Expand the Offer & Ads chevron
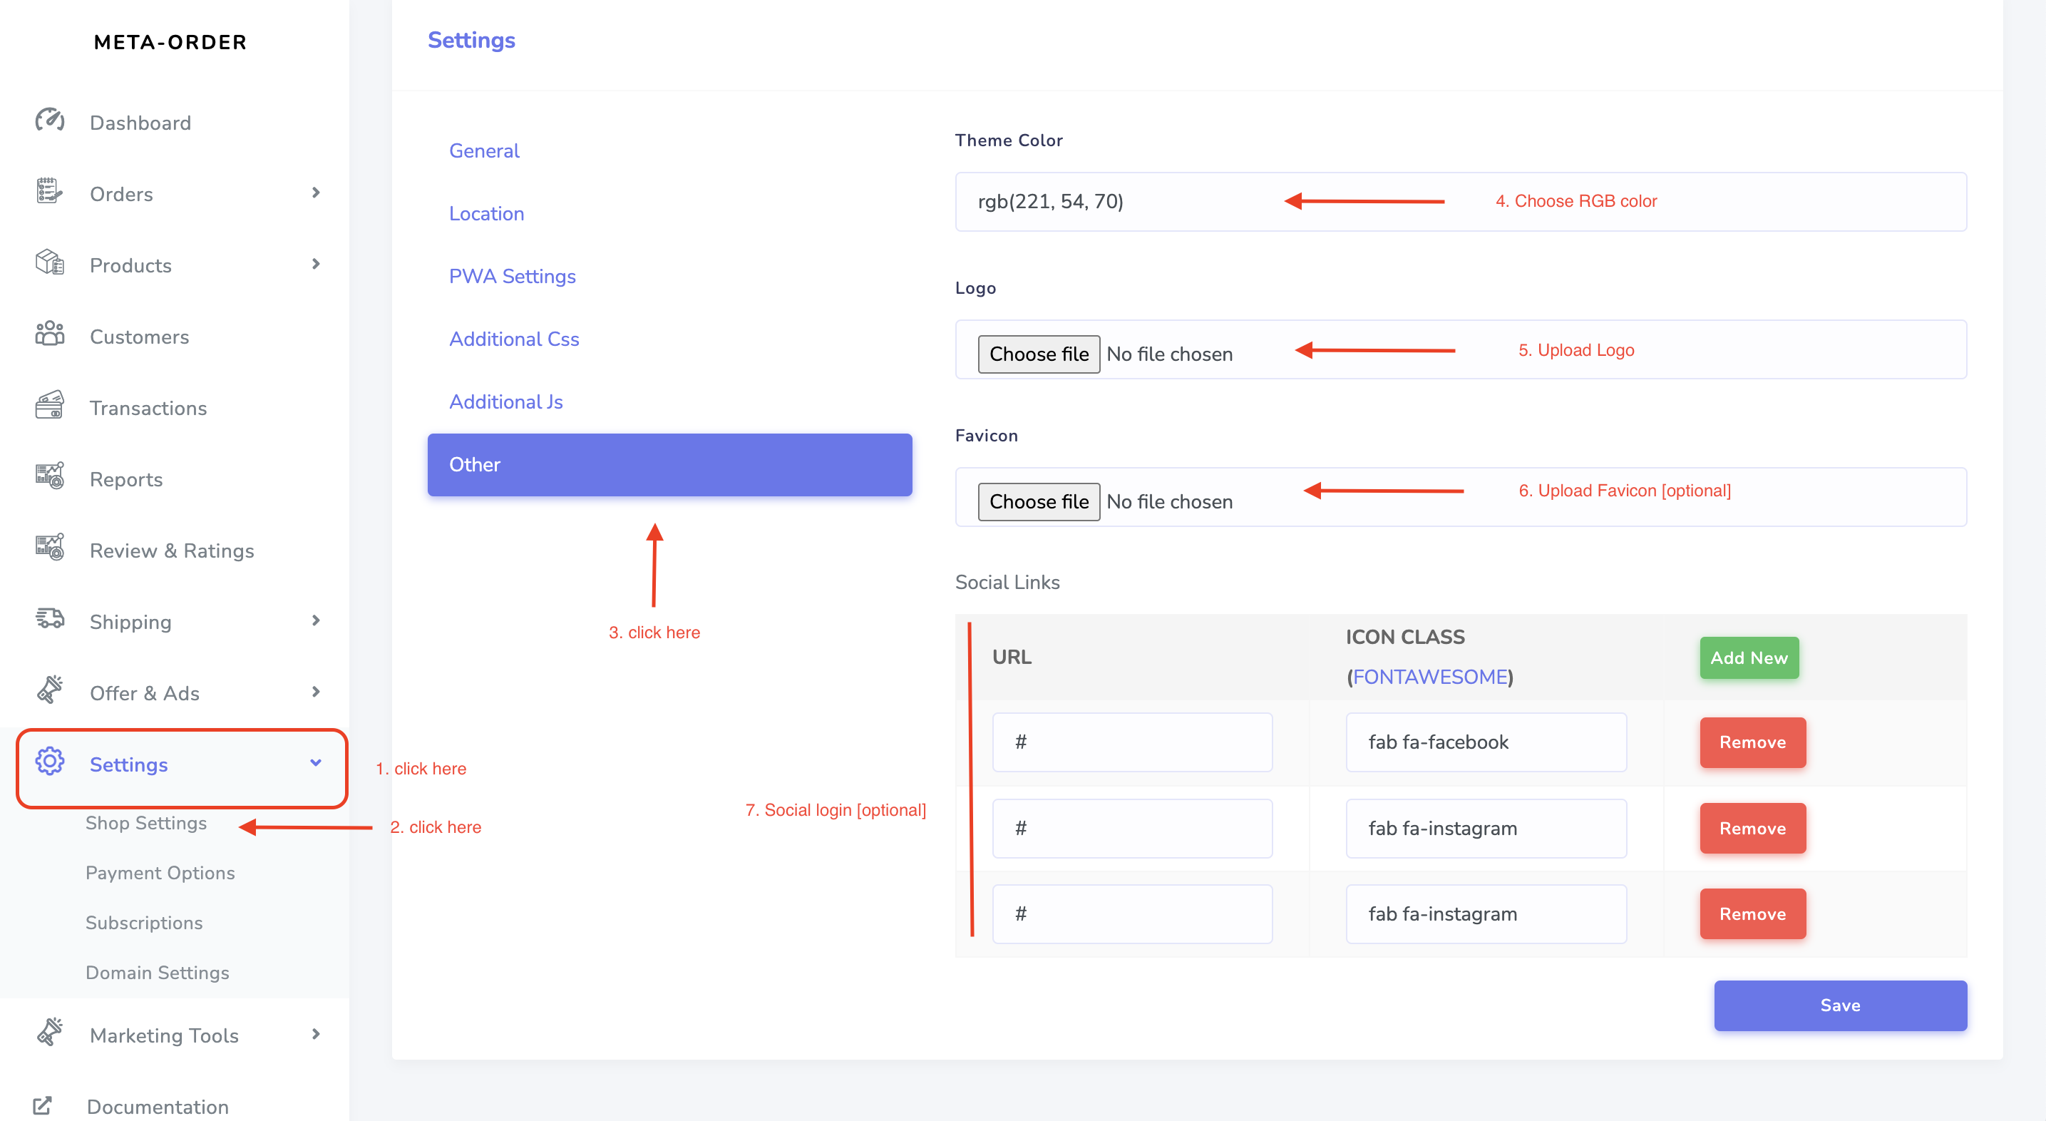2046x1121 pixels. [x=316, y=692]
